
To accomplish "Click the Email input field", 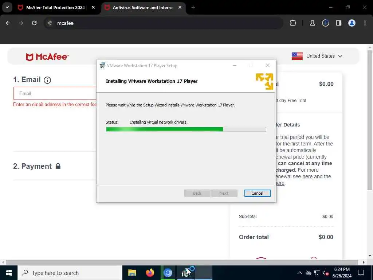I will [x=55, y=93].
